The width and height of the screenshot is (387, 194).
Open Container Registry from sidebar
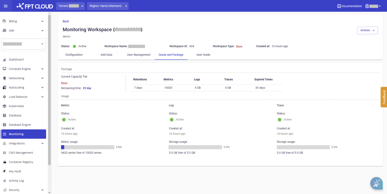[21, 162]
